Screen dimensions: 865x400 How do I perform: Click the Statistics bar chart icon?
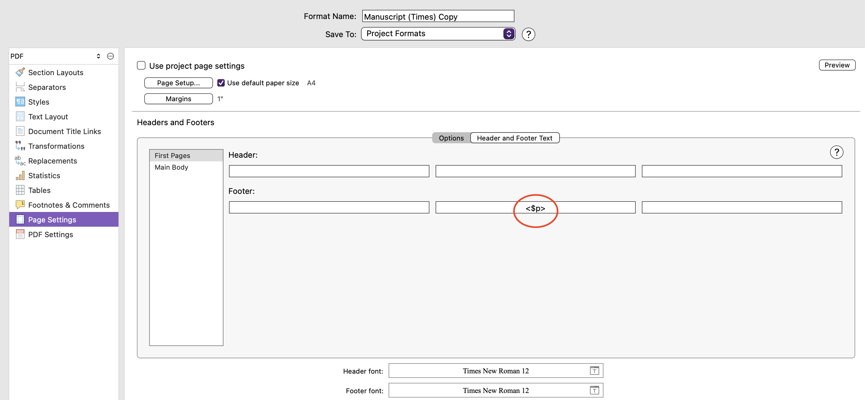click(20, 175)
